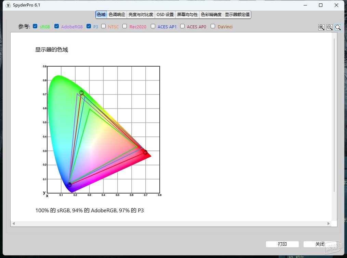
Task: Minimize the SpyderPro window
Action: 305,5
